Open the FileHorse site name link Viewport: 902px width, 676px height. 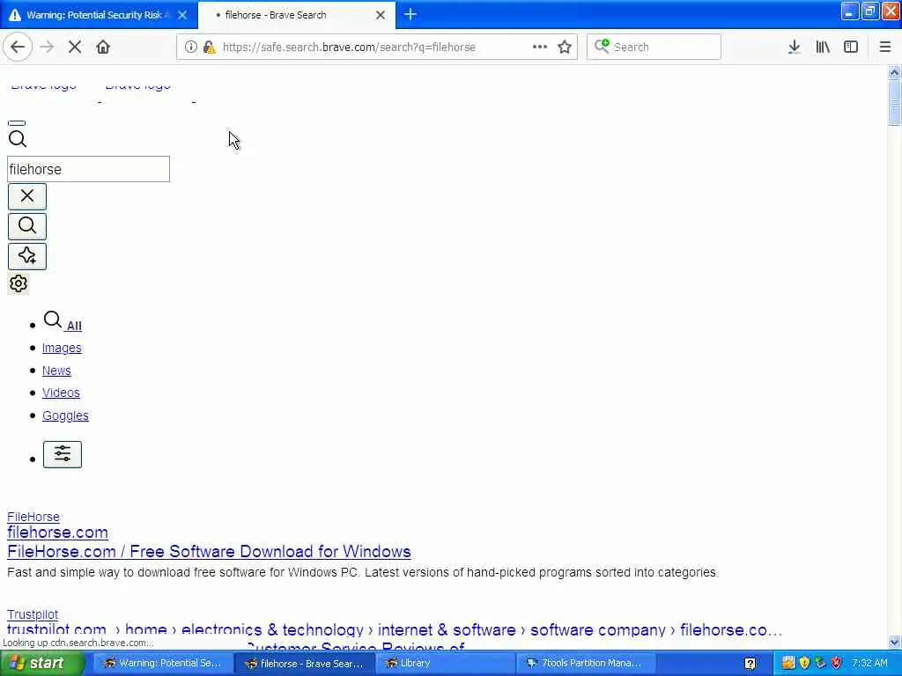tap(33, 517)
